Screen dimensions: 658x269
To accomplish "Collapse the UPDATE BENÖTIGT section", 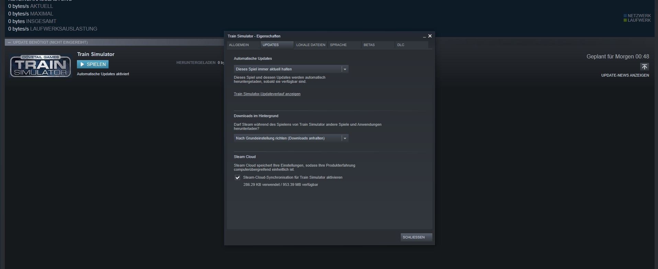I will pyautogui.click(x=9, y=42).
